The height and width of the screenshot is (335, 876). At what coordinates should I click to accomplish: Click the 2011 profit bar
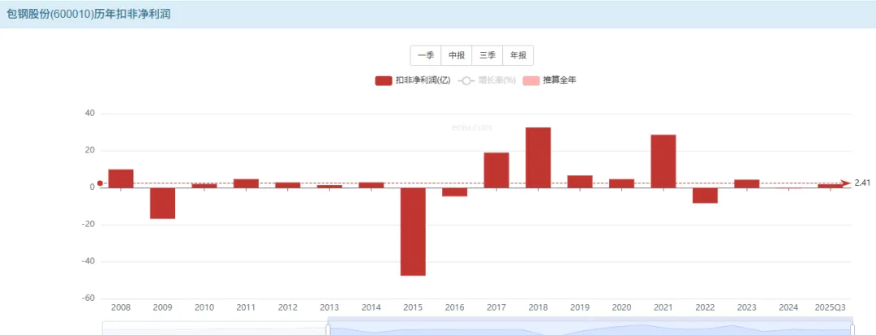coord(246,183)
